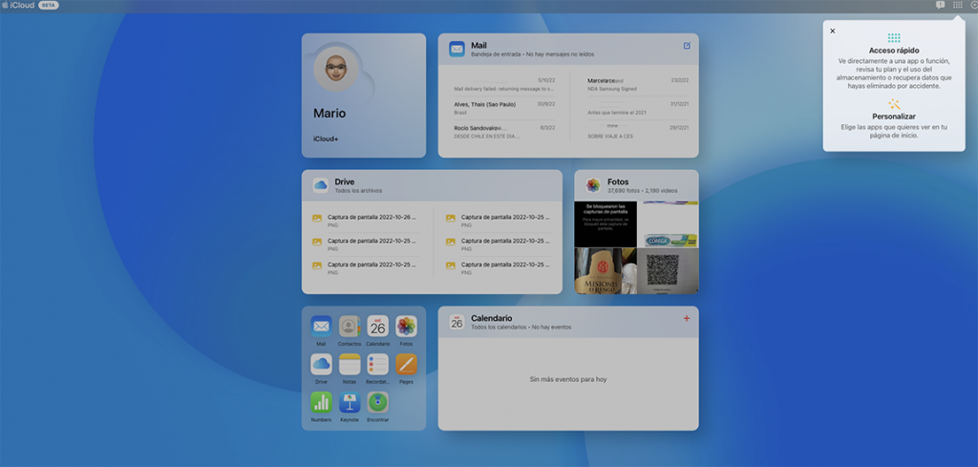Click the 'Sin más eventos para hoy' text

568,379
